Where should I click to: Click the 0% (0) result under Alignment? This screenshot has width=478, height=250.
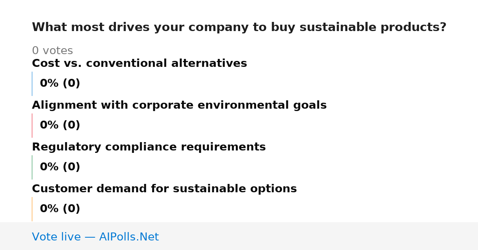(x=60, y=125)
